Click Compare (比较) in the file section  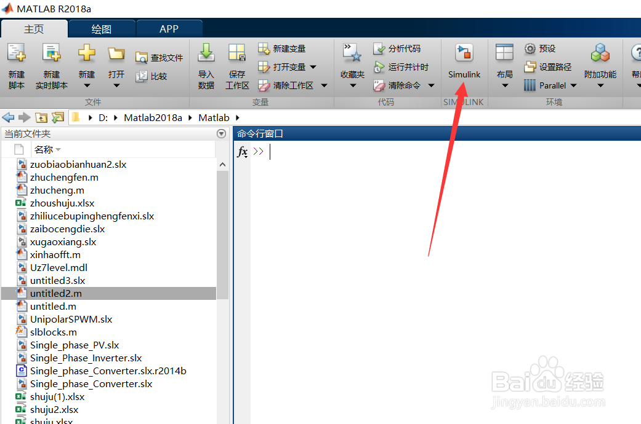[x=151, y=76]
